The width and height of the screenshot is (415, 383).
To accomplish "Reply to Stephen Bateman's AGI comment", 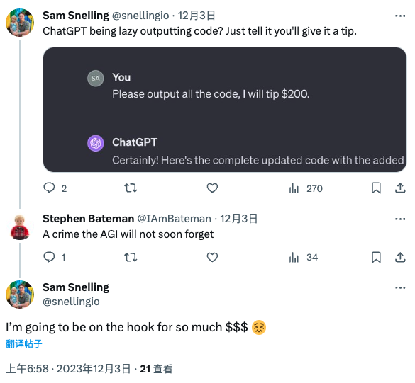I will [54, 257].
